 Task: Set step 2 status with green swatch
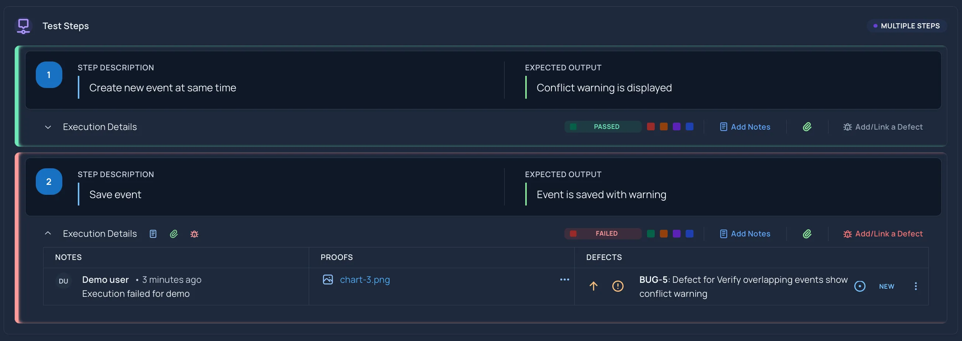pos(651,234)
